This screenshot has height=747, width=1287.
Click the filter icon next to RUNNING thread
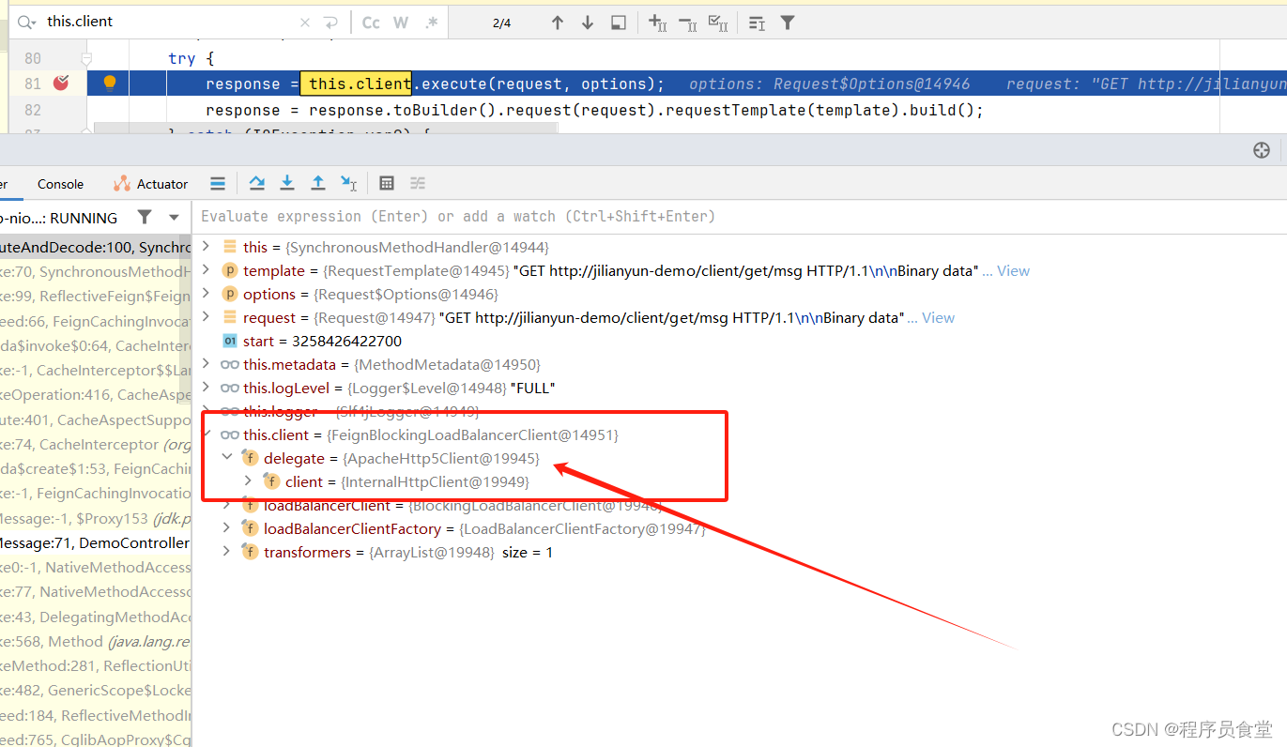pos(145,217)
